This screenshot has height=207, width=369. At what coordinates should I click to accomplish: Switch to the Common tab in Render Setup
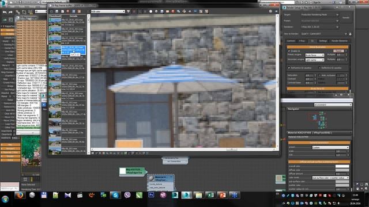[x=291, y=41]
